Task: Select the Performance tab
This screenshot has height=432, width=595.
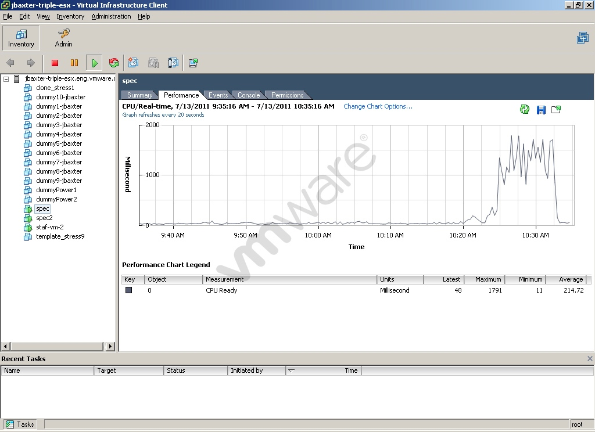Action: 181,95
